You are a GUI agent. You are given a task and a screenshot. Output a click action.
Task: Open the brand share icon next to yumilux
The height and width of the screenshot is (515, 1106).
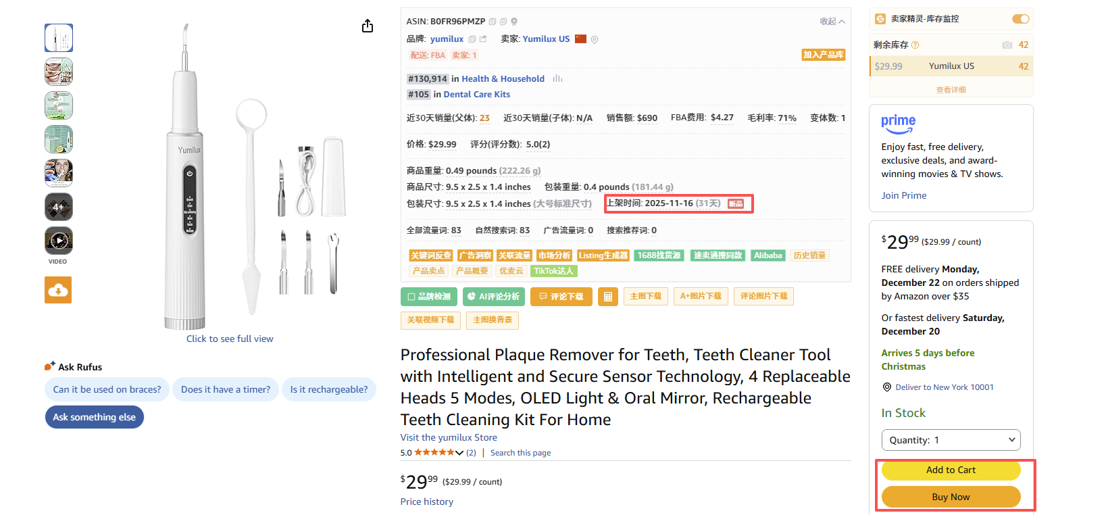[x=483, y=39]
